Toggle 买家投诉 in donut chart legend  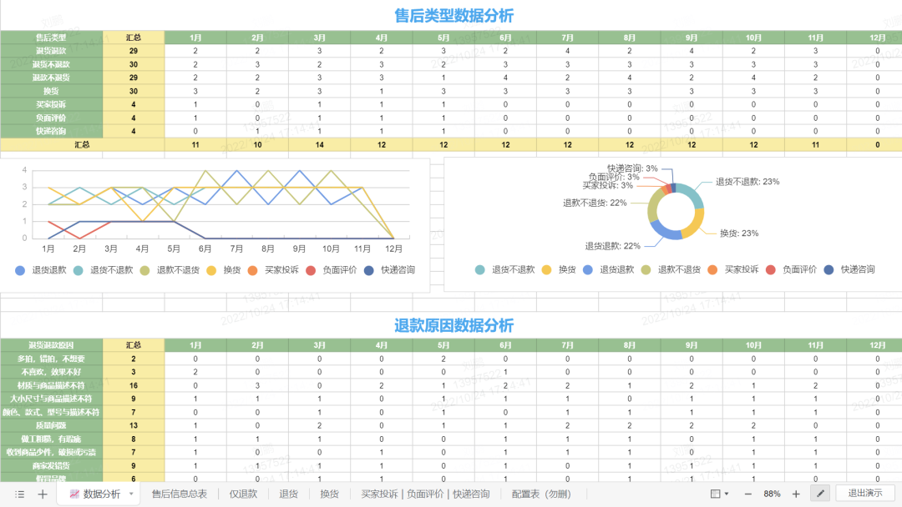tap(733, 269)
